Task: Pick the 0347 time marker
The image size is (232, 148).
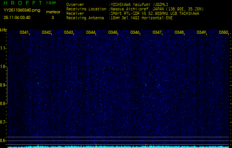Action: point(157,33)
